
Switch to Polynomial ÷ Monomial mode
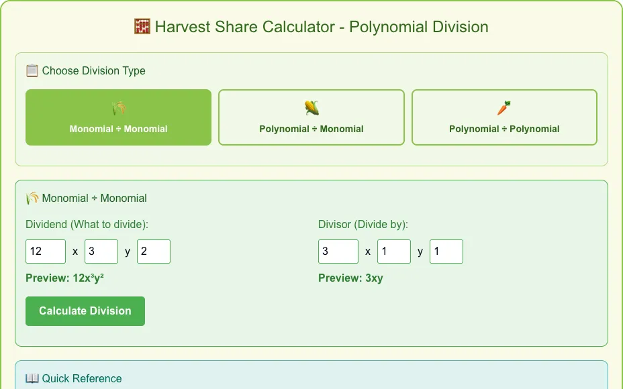[x=311, y=117]
